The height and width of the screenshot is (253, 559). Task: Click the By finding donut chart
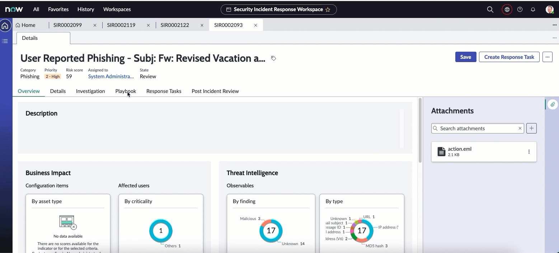[x=271, y=231]
